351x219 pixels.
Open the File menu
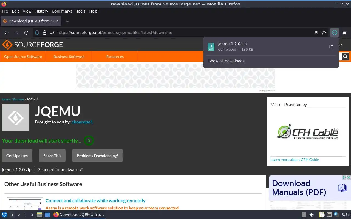coord(5,11)
